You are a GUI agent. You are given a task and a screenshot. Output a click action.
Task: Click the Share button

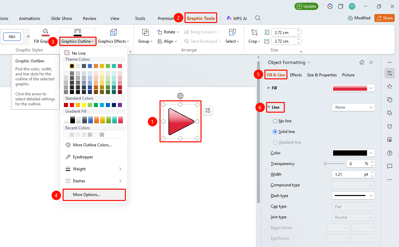pos(384,18)
